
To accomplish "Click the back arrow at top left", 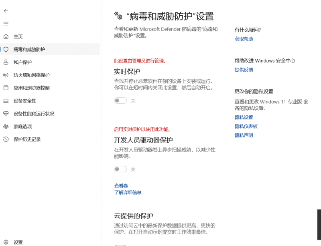I will (6, 11).
